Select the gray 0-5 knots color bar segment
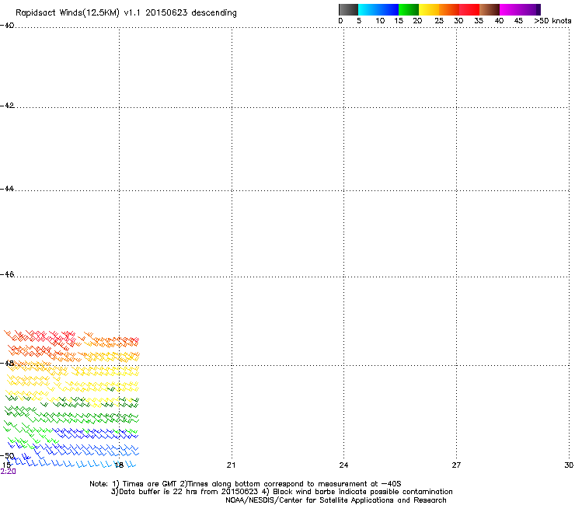The image size is (575, 505). 348,9
